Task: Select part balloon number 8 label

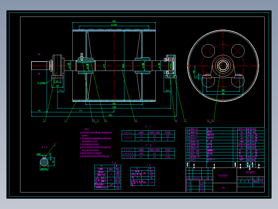Action: [136, 121]
